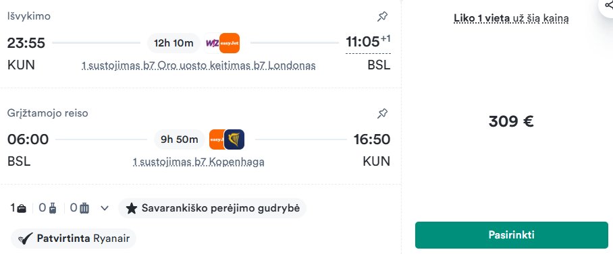Viewport: 613px width, 254px height.
Task: Select the 309 € offer with Pasirinkti
Action: pos(511,235)
